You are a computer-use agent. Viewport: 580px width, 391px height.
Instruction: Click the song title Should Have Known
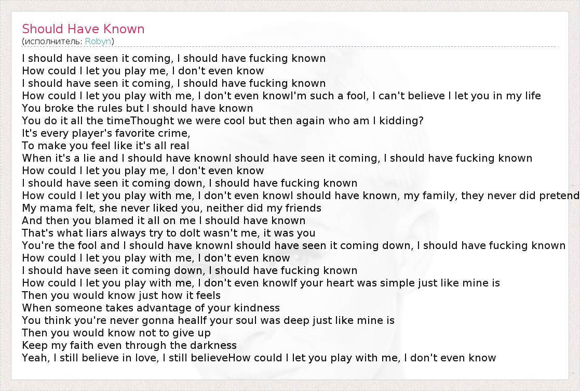pos(83,29)
